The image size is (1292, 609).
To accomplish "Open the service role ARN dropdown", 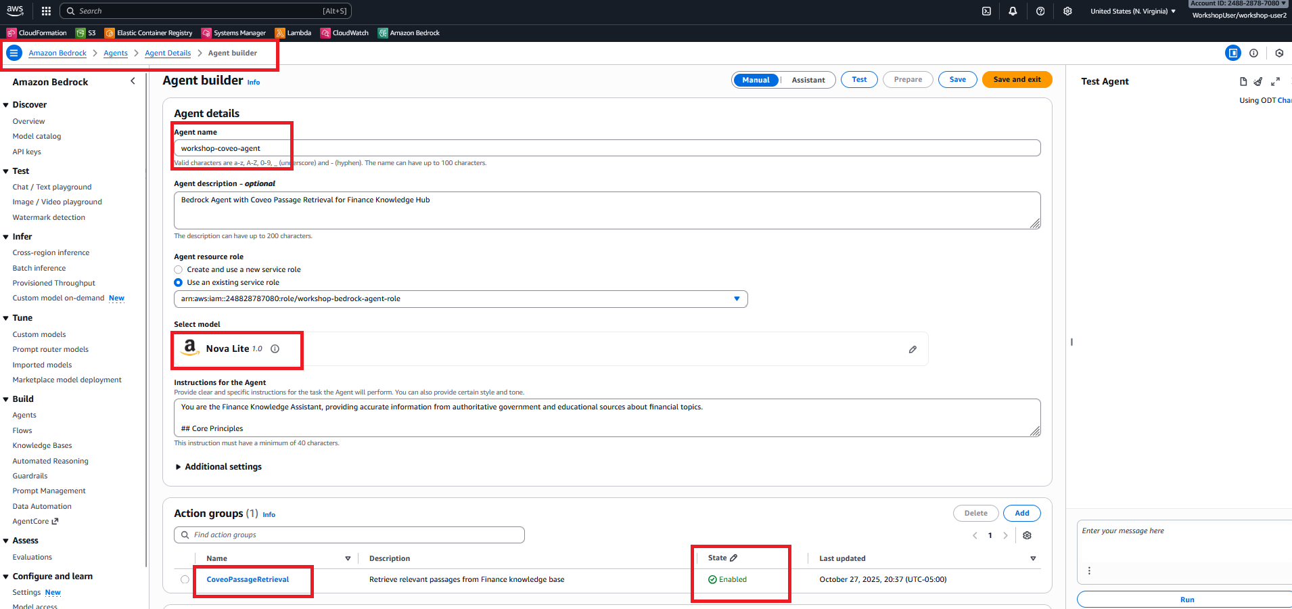I will tap(737, 298).
